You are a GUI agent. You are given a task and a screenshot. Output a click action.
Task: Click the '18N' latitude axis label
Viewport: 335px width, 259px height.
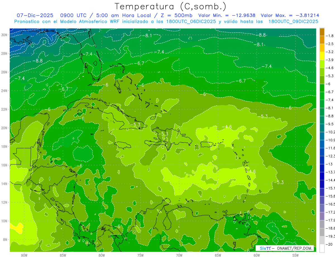[5, 146]
